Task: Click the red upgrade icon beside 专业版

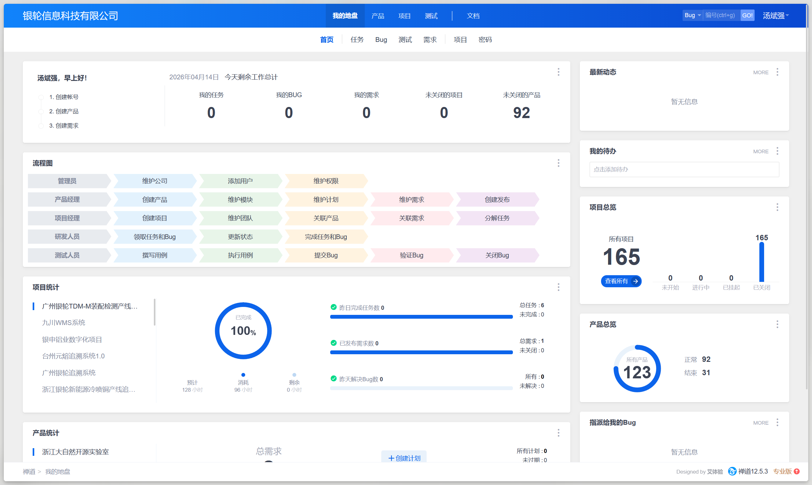Action: click(x=797, y=471)
